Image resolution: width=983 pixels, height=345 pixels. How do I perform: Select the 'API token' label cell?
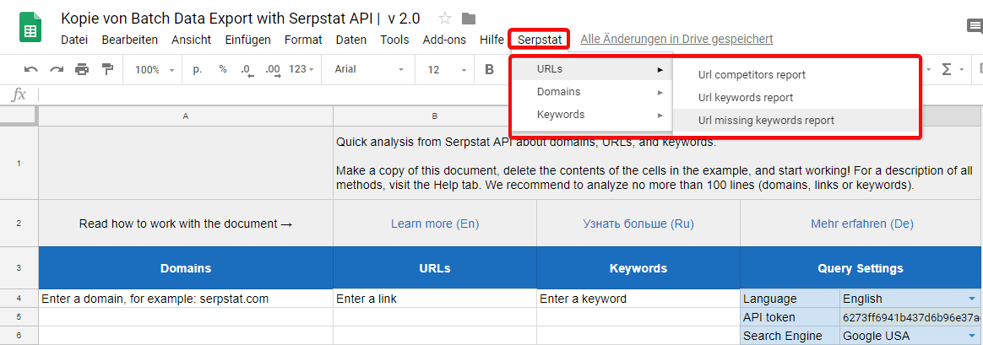click(x=790, y=317)
